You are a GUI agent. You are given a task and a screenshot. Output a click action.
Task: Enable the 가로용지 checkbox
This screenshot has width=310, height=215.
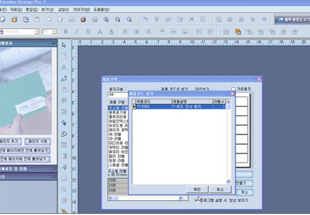233,89
